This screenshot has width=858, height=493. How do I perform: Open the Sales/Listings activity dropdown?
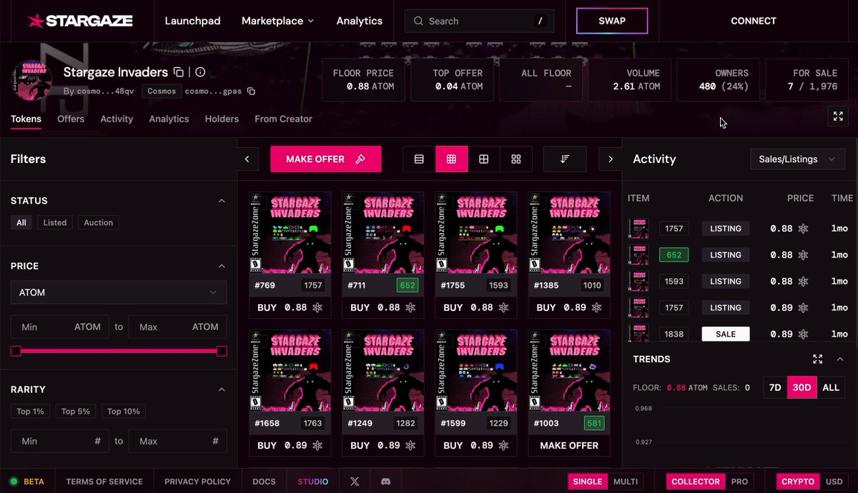click(x=797, y=159)
